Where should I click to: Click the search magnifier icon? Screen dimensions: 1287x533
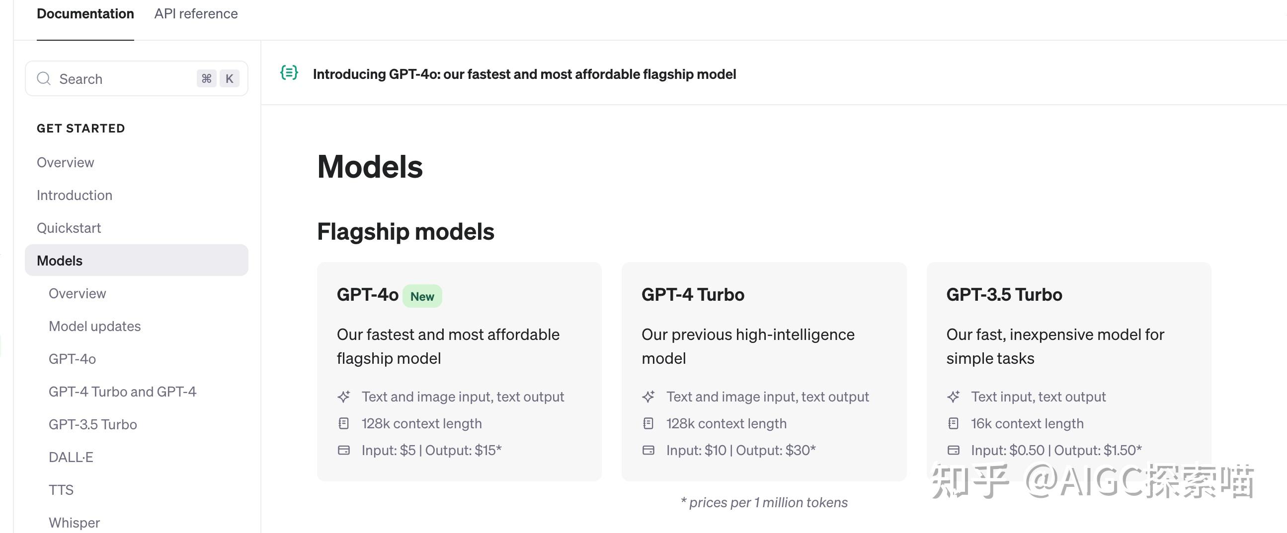44,78
